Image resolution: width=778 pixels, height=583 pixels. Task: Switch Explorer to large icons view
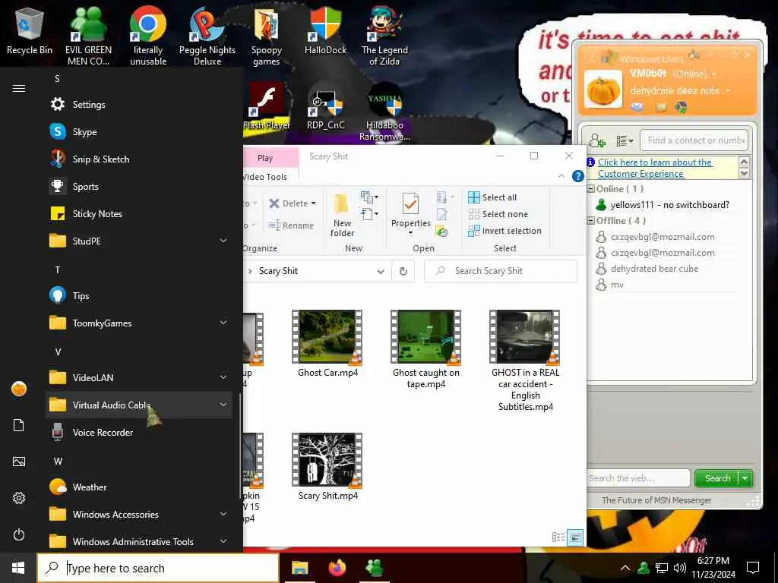click(x=575, y=537)
